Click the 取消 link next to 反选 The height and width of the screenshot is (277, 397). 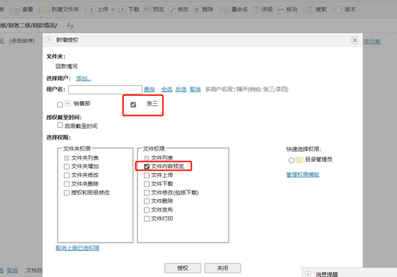(195, 89)
